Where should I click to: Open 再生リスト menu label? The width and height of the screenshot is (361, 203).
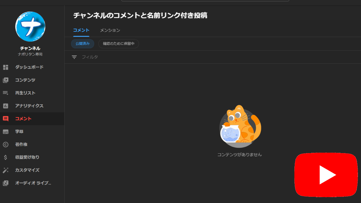point(25,93)
